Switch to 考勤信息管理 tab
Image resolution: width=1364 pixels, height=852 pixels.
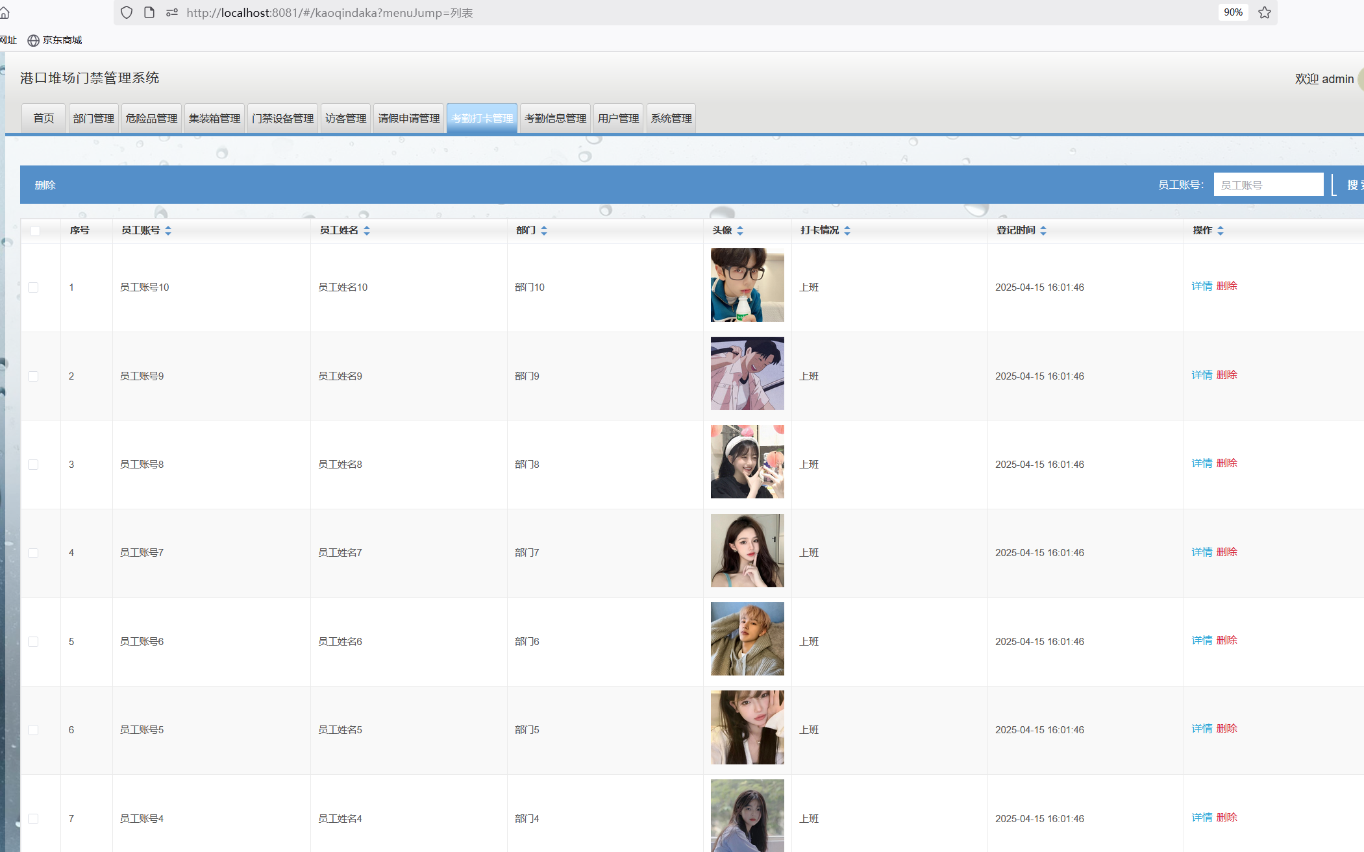point(555,118)
